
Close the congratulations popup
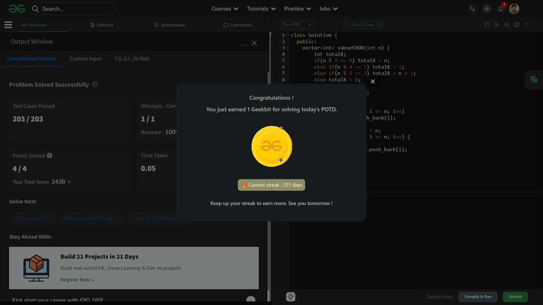(x=372, y=81)
